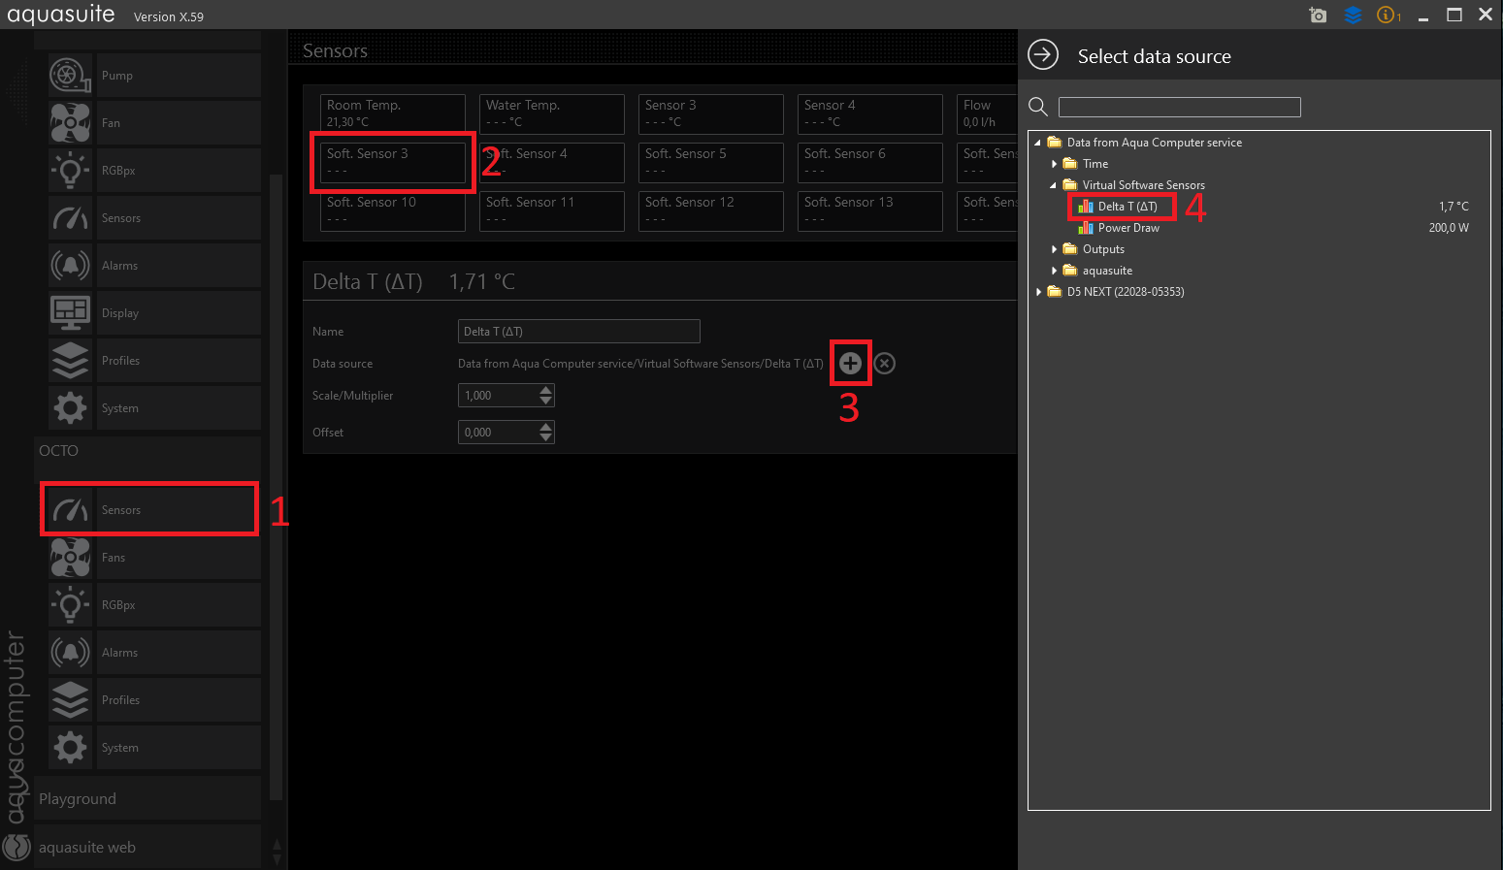
Task: Click the plus icon beside Data source
Action: click(850, 363)
